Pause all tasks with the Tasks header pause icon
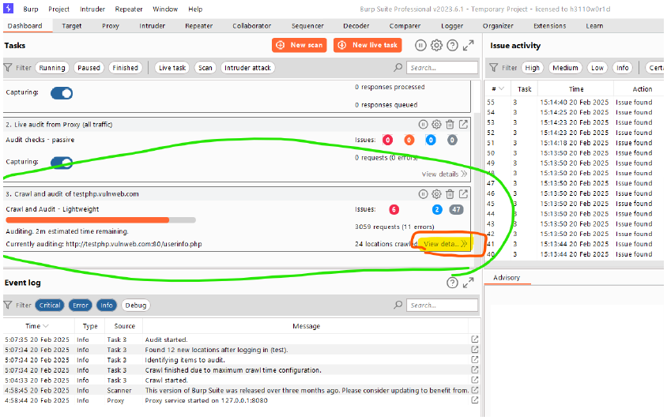Image resolution: width=667 pixels, height=420 pixels. click(420, 45)
